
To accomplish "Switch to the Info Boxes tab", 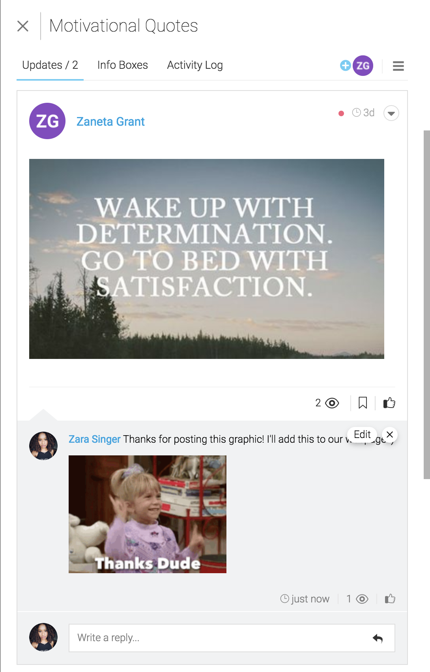I will (123, 65).
